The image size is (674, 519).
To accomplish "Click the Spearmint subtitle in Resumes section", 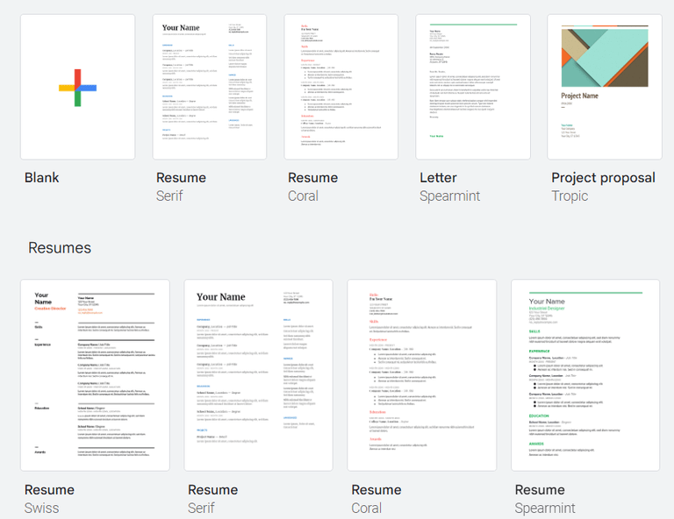I will [545, 508].
